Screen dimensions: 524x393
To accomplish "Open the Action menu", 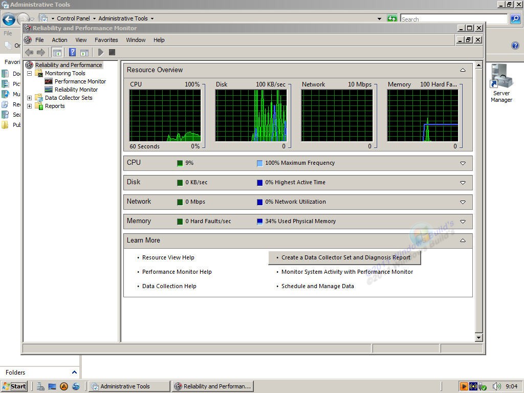I will tap(59, 40).
